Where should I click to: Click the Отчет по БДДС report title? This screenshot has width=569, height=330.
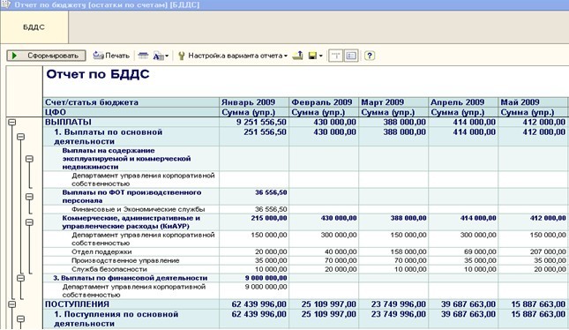98,74
